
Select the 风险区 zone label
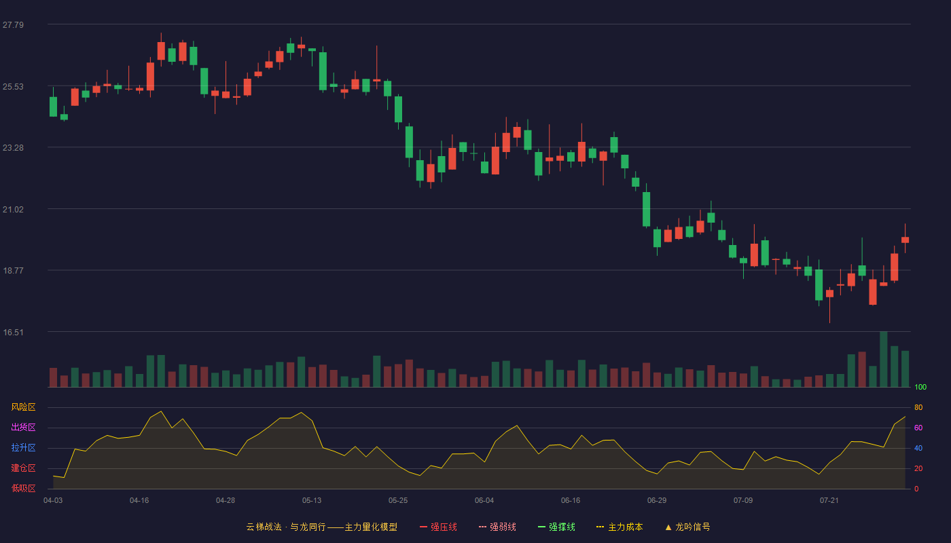click(x=23, y=407)
